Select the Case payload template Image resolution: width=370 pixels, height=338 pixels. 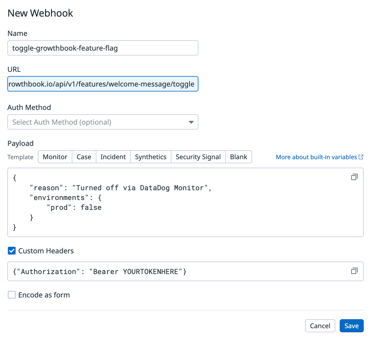tap(84, 157)
